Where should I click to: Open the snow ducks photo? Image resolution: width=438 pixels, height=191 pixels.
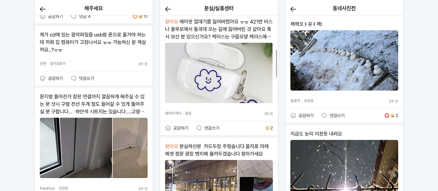tap(344, 60)
